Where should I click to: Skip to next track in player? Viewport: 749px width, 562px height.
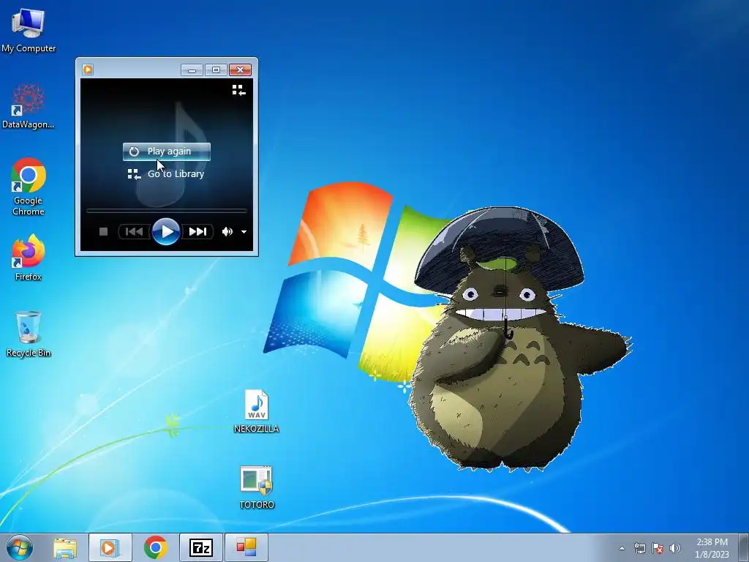pyautogui.click(x=197, y=232)
